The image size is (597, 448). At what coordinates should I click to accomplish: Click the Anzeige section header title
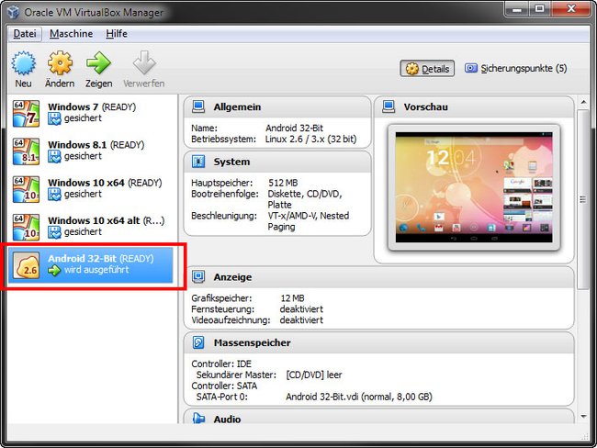click(232, 277)
